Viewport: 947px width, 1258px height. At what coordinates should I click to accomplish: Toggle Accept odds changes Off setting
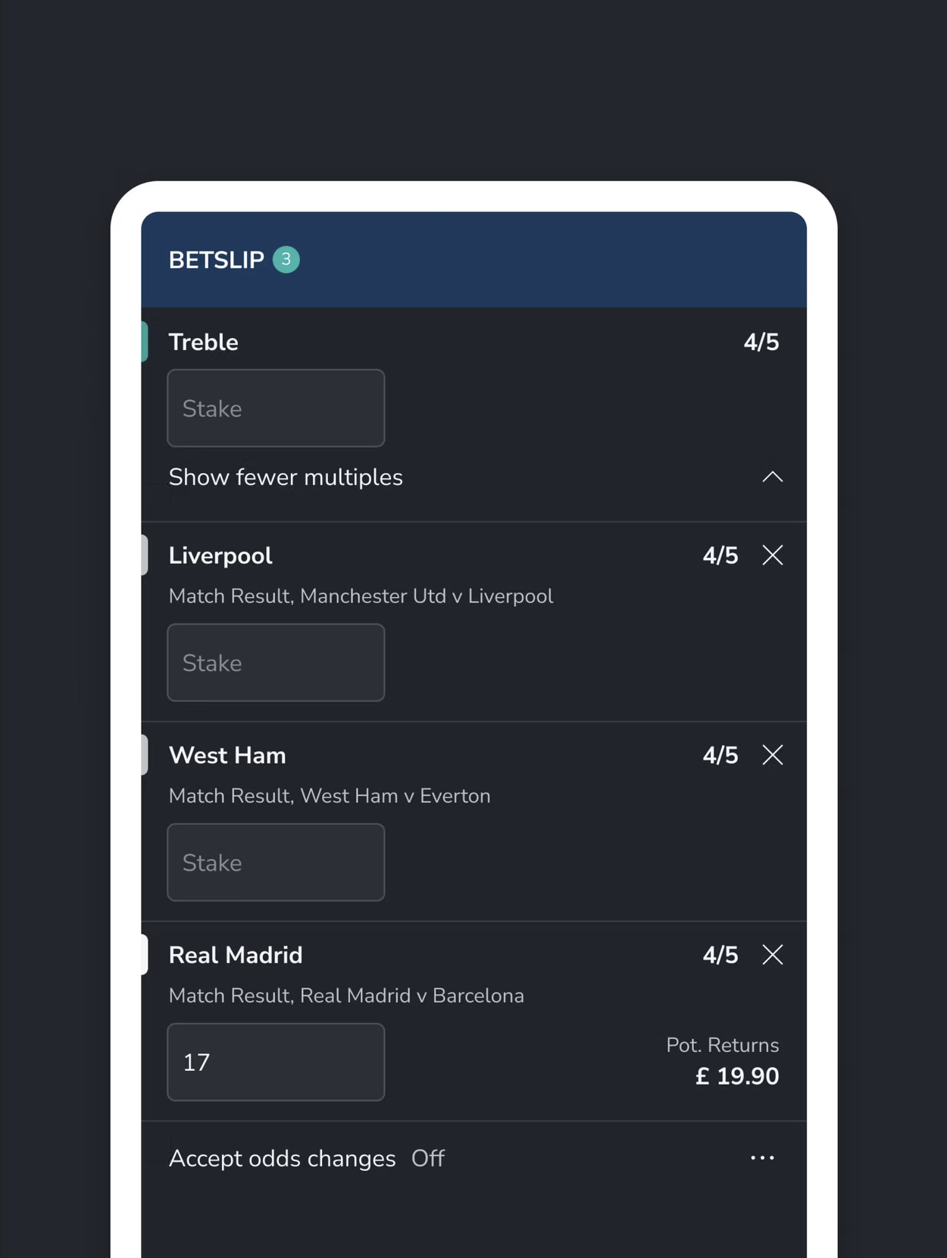pyautogui.click(x=427, y=1158)
